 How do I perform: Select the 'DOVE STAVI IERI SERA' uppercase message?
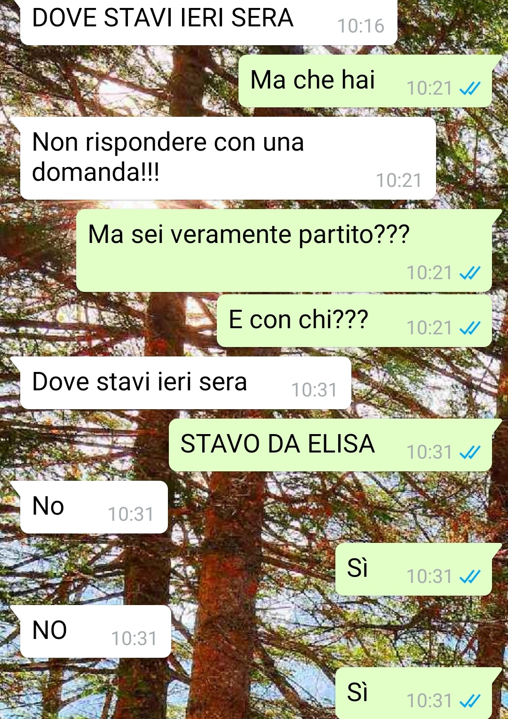click(209, 22)
